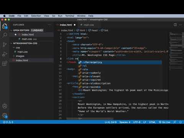
Task: Choose aria-readonly from the suggestion list
Action: point(120,73)
